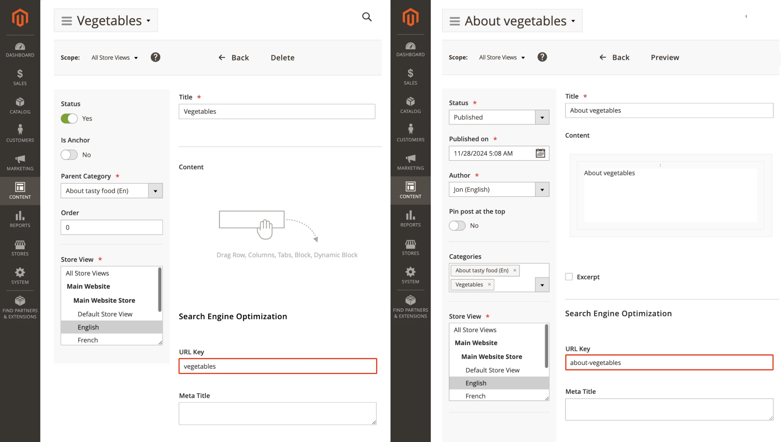Image resolution: width=781 pixels, height=442 pixels.
Task: Click Preview for the About vegetables post
Action: [x=664, y=57]
